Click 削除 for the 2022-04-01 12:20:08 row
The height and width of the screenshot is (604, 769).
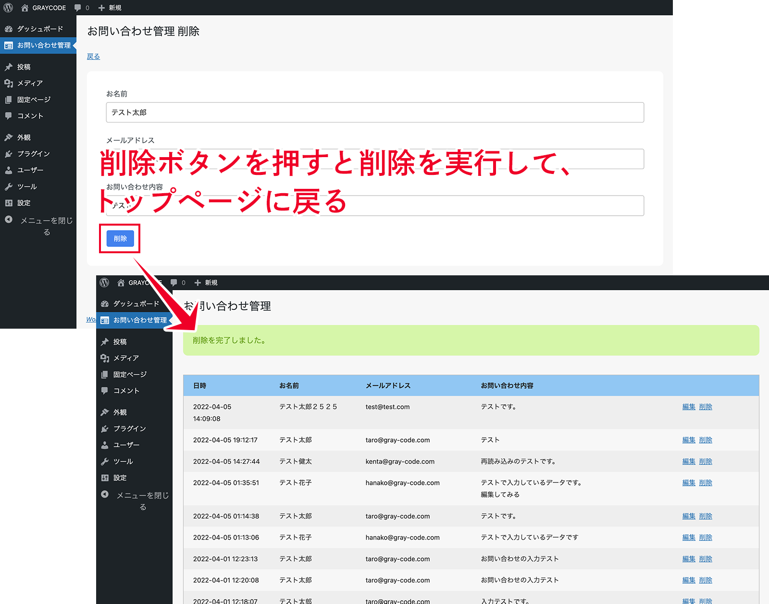(x=706, y=580)
